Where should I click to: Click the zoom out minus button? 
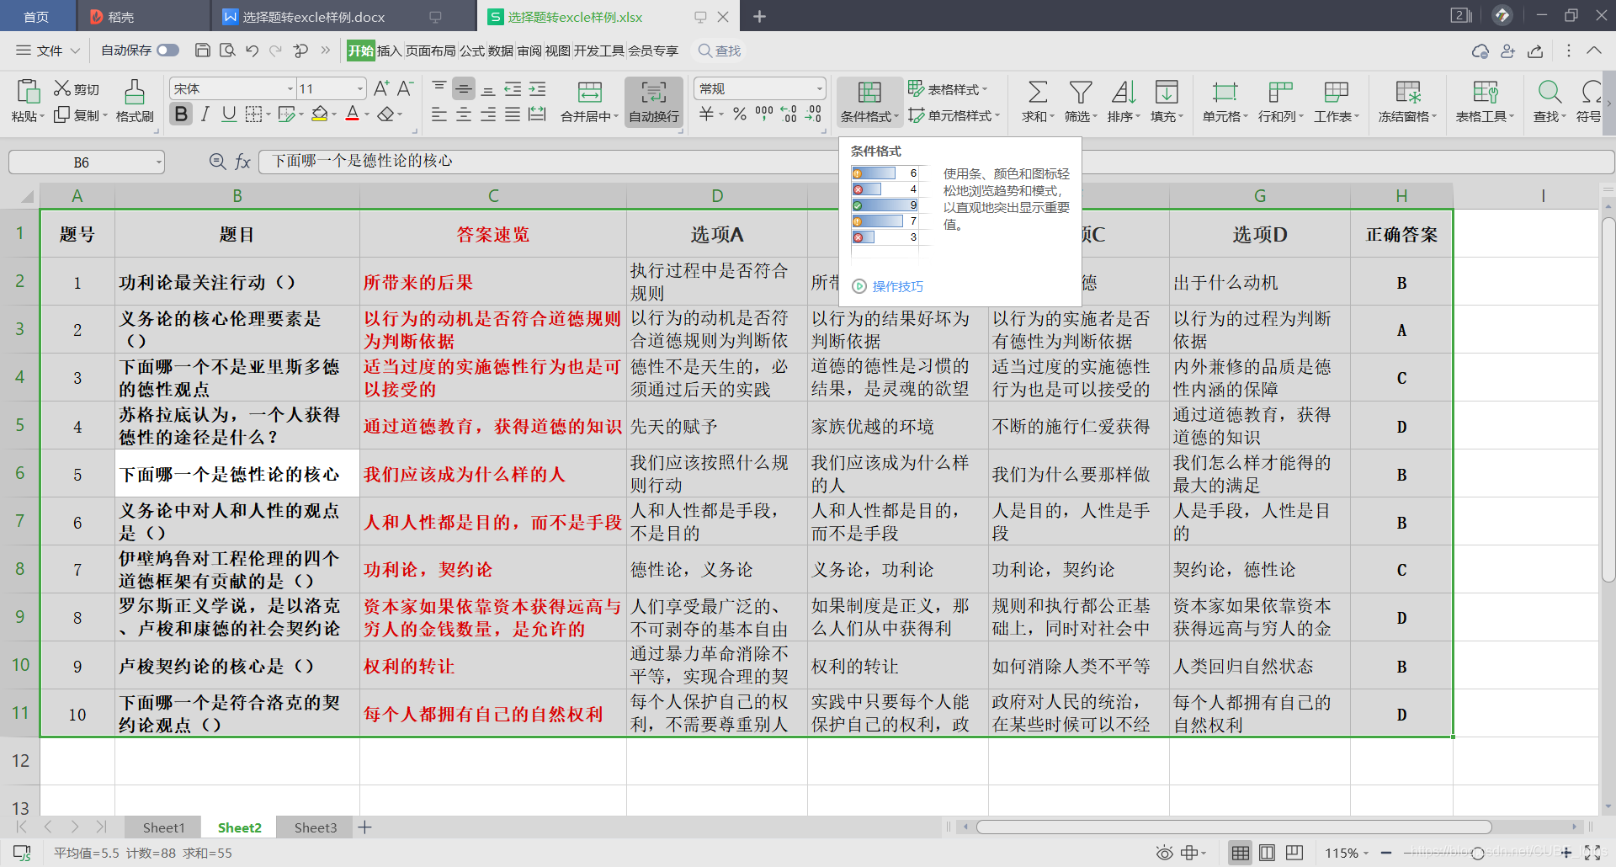point(1386,853)
